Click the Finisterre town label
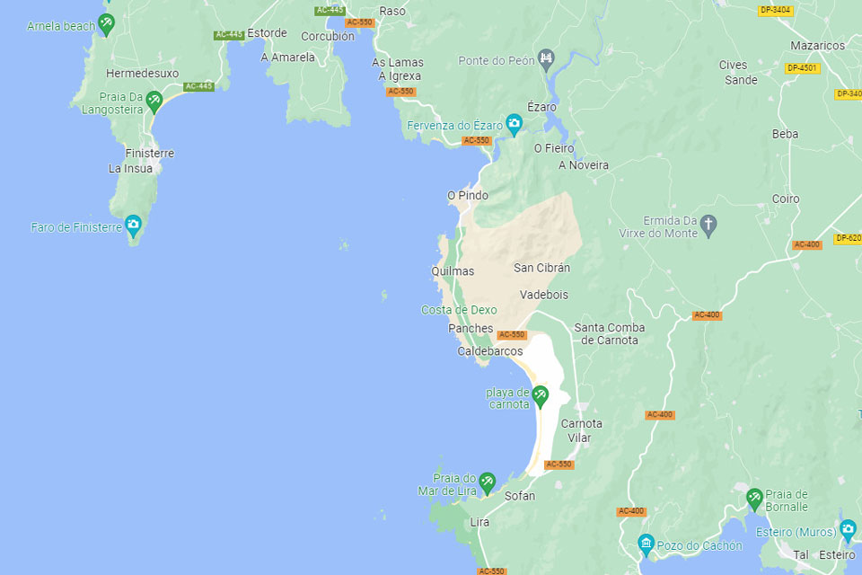 pos(150,153)
